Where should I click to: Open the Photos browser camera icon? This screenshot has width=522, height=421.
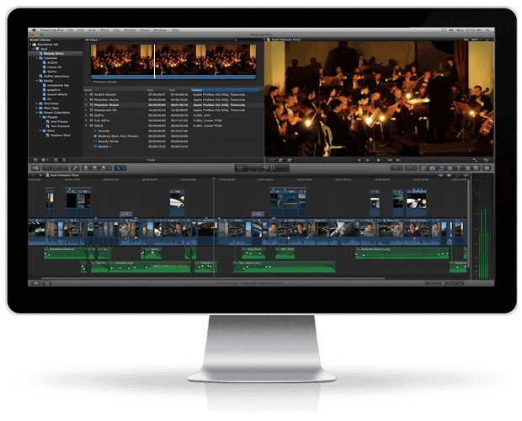432,168
